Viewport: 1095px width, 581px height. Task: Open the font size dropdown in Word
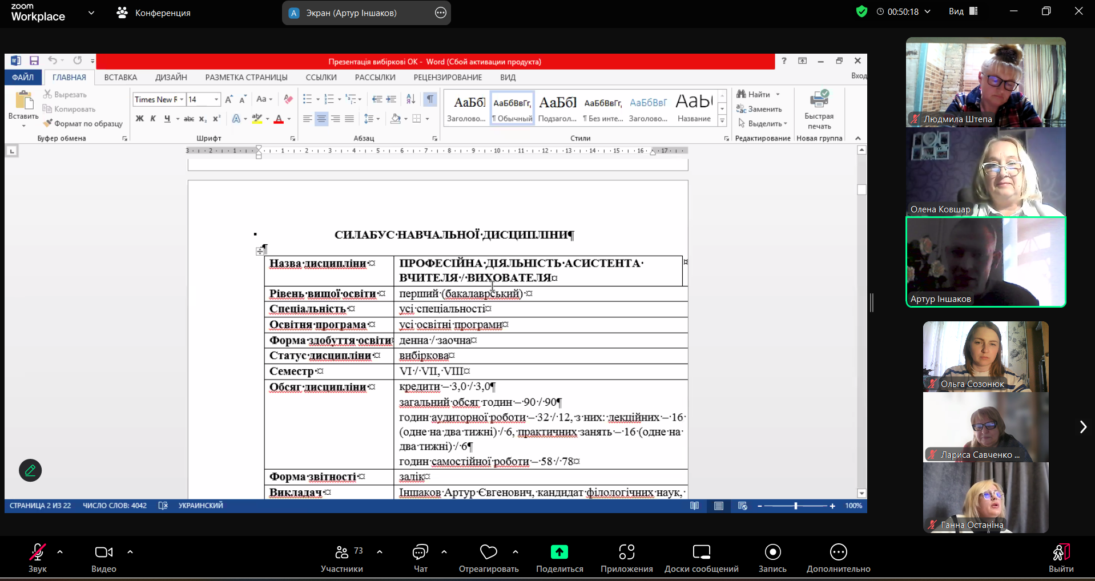point(216,99)
